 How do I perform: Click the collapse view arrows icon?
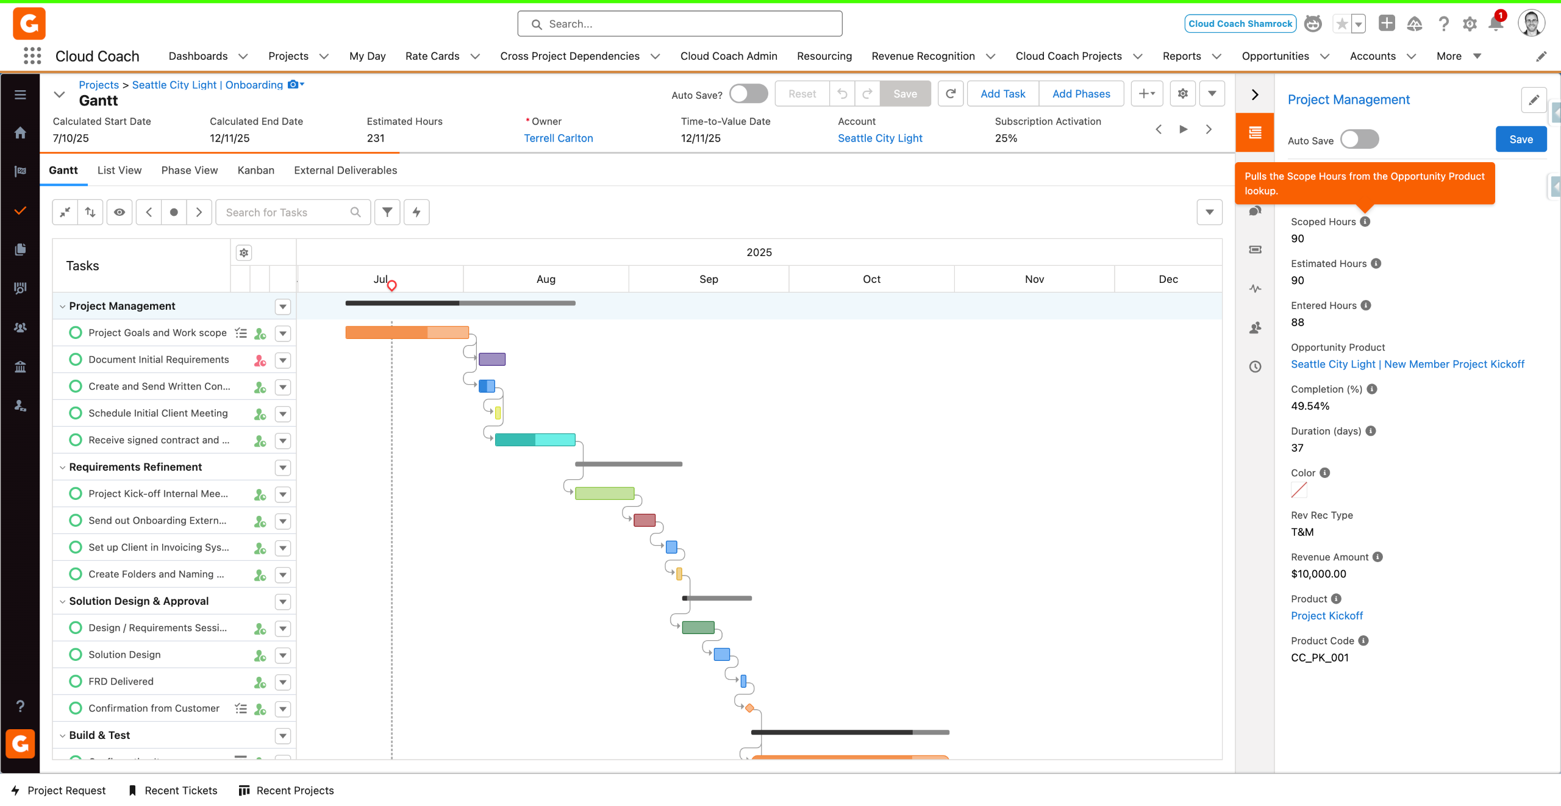coord(65,212)
